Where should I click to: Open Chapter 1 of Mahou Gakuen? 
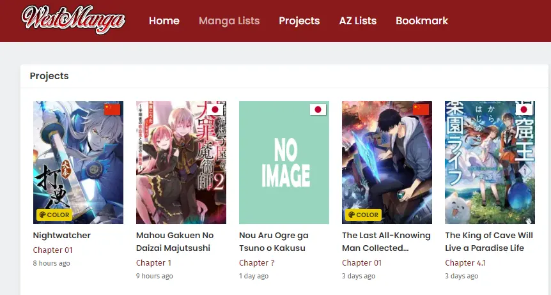coord(153,262)
